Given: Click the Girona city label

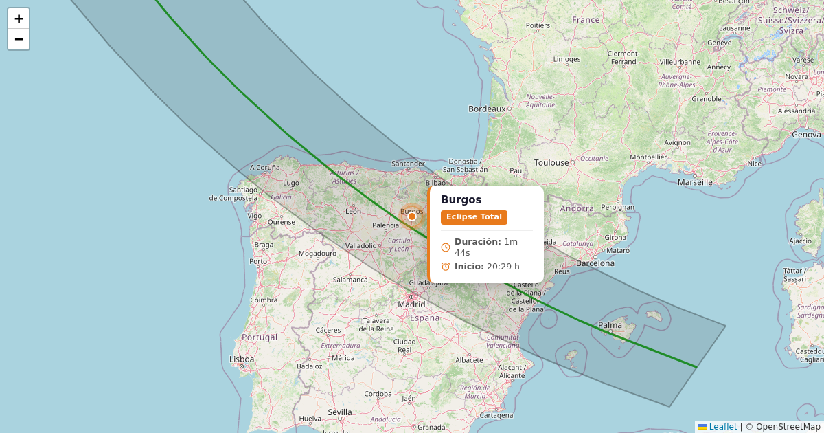Looking at the screenshot, I should point(616,238).
